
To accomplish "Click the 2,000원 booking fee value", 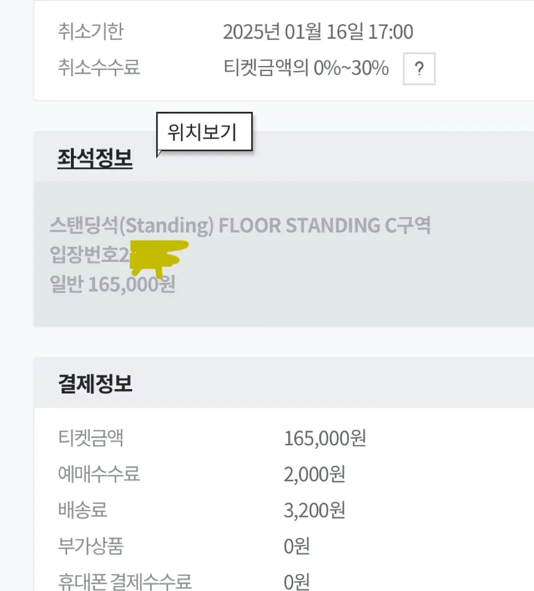I will pos(314,474).
